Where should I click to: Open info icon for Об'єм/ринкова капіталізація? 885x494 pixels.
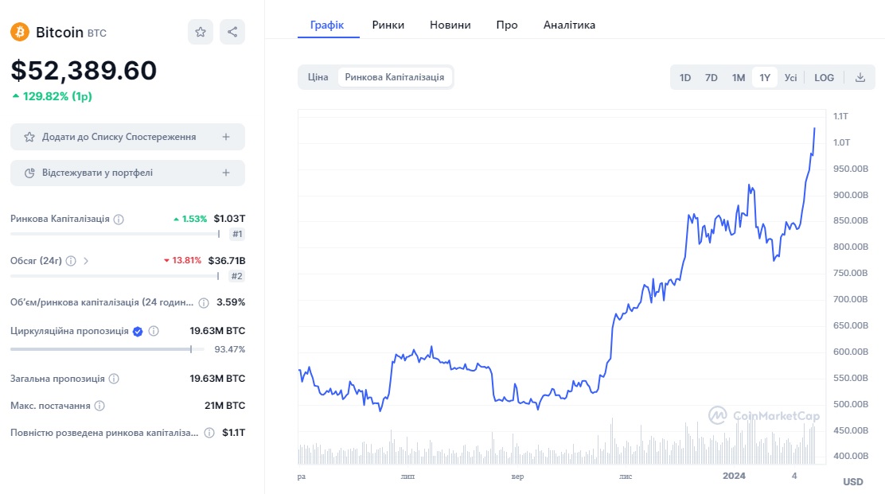tap(204, 303)
